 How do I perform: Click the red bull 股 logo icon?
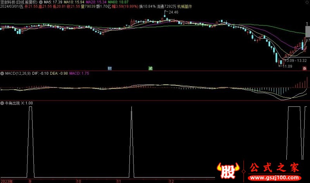pos(228,170)
